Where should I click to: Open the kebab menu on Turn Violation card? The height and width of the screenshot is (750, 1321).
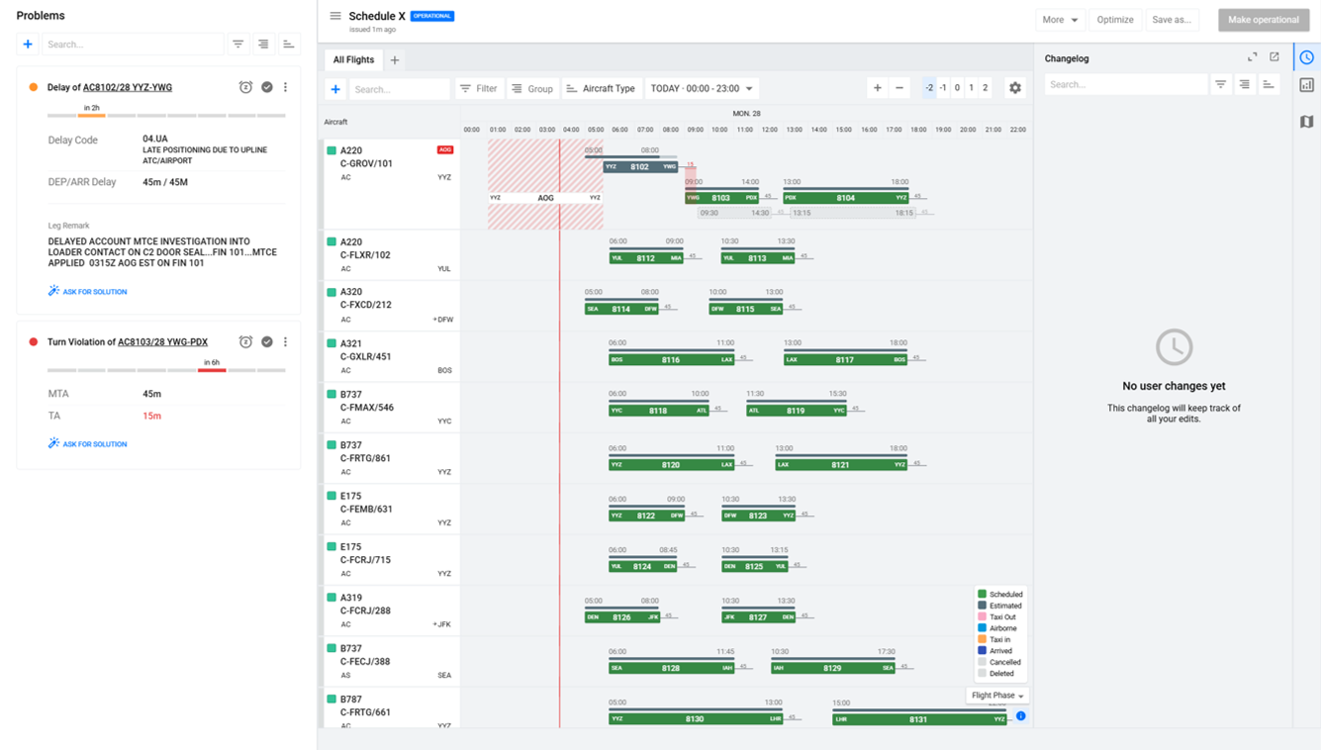(x=286, y=342)
